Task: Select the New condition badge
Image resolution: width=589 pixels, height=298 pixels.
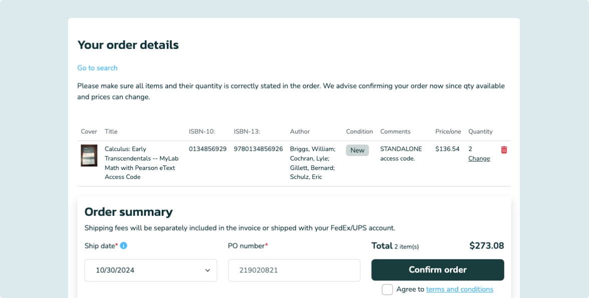Action: 357,150
